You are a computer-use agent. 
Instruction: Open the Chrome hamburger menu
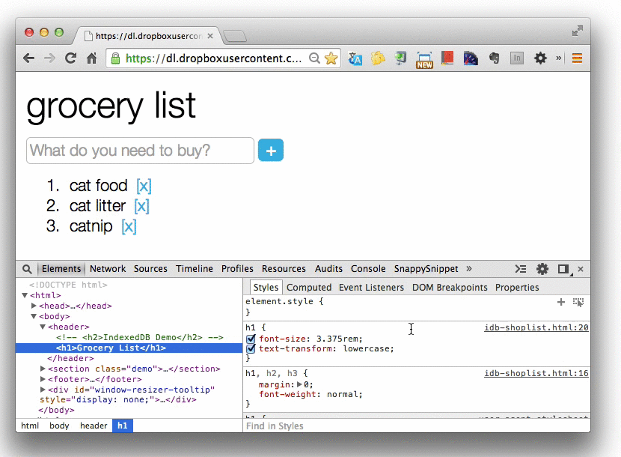[x=577, y=58]
